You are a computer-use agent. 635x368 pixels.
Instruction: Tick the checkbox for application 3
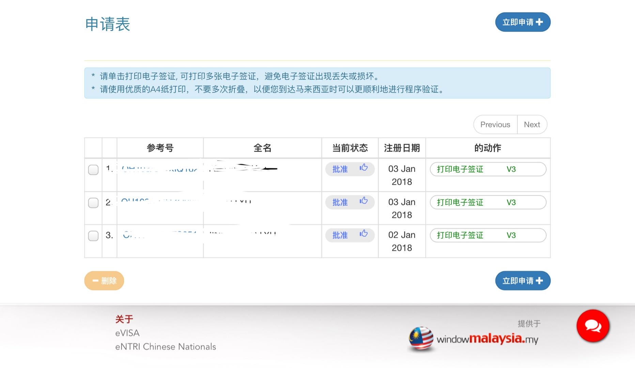pos(93,236)
